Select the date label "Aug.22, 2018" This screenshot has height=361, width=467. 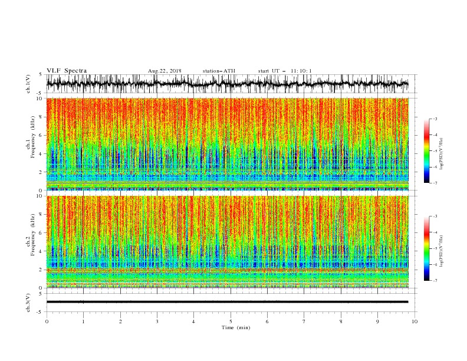(165, 71)
